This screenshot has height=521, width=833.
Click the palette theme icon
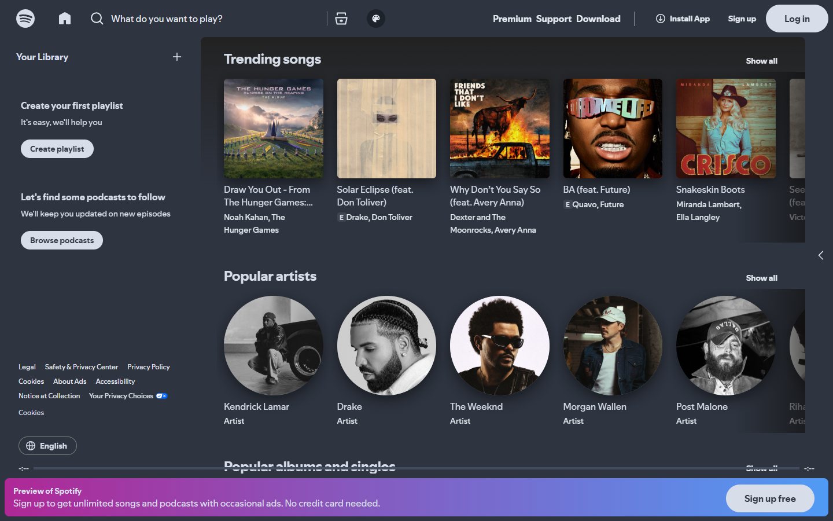(376, 19)
